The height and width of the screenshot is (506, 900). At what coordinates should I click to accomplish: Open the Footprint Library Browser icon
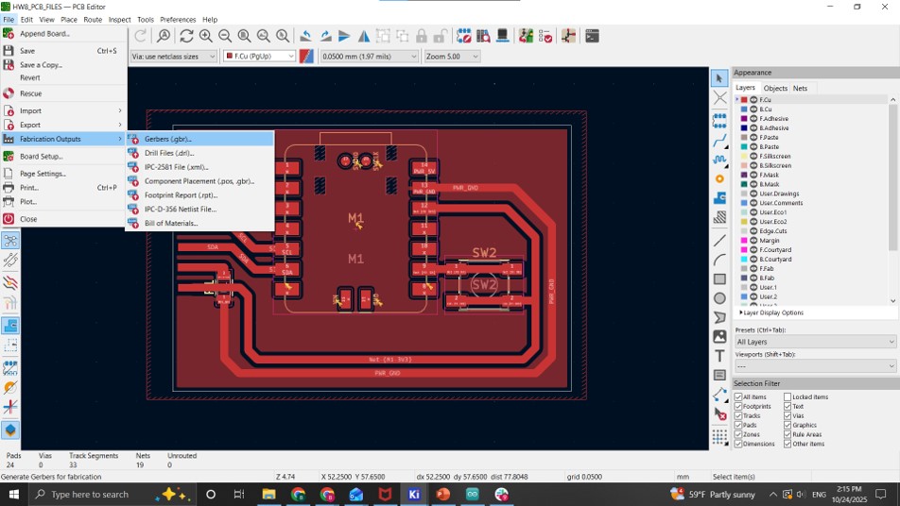(483, 36)
